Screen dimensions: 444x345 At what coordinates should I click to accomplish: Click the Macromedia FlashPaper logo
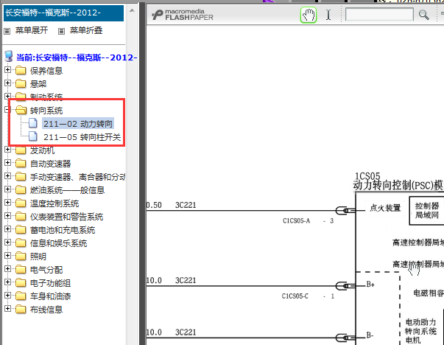pos(183,15)
